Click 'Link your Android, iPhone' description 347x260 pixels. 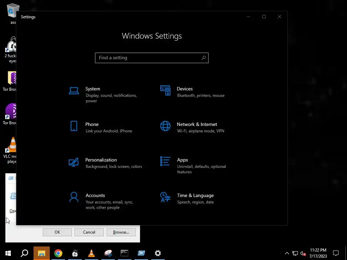tap(109, 131)
